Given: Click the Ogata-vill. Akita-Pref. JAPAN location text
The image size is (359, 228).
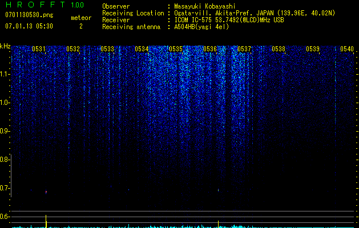Looking at the screenshot, I should [255, 13].
